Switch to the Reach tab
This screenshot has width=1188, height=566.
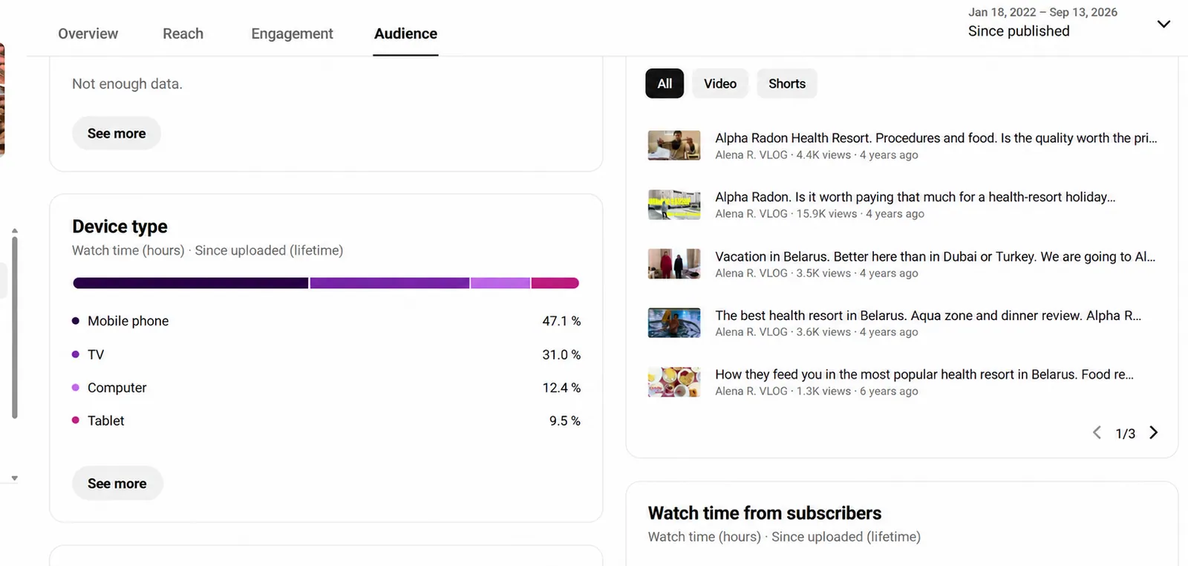(183, 33)
